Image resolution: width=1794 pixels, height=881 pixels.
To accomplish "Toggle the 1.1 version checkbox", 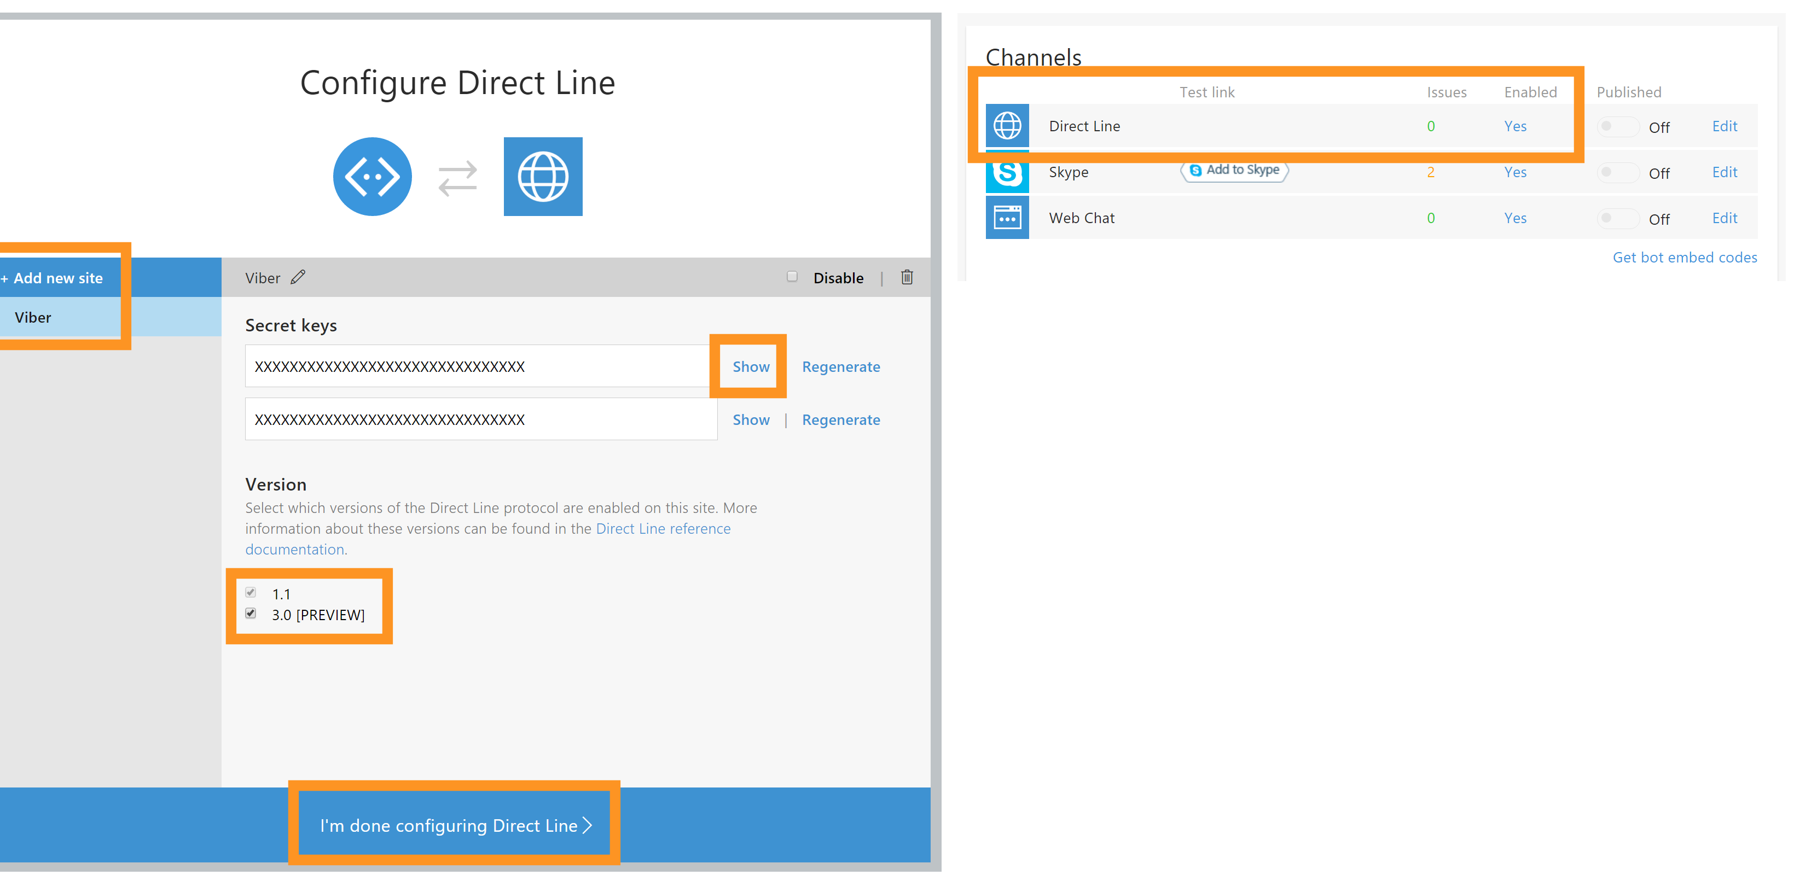I will tap(251, 592).
